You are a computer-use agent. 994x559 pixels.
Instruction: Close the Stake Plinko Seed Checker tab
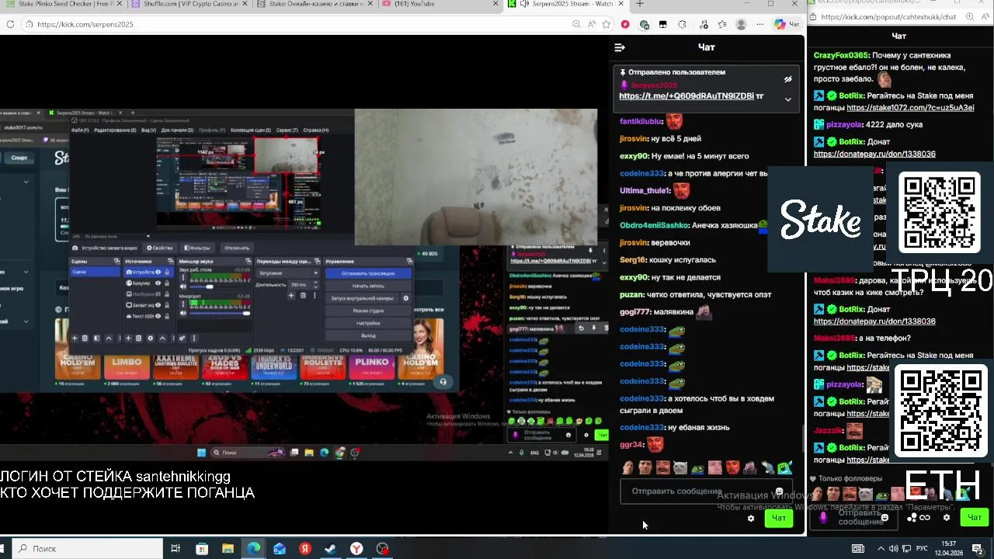120,4
